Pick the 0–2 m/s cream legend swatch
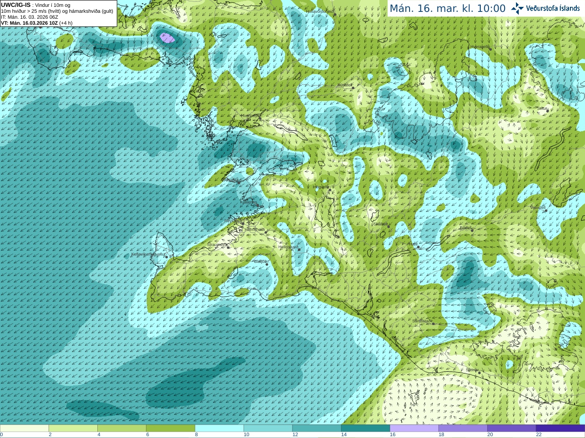This screenshot has height=438, width=585. click(24, 428)
